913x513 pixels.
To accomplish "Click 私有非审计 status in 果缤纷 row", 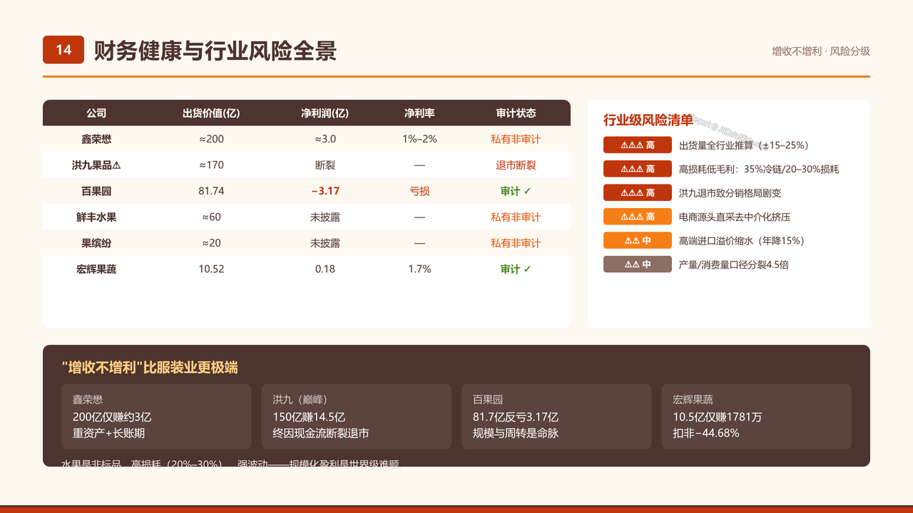I will pyautogui.click(x=516, y=243).
